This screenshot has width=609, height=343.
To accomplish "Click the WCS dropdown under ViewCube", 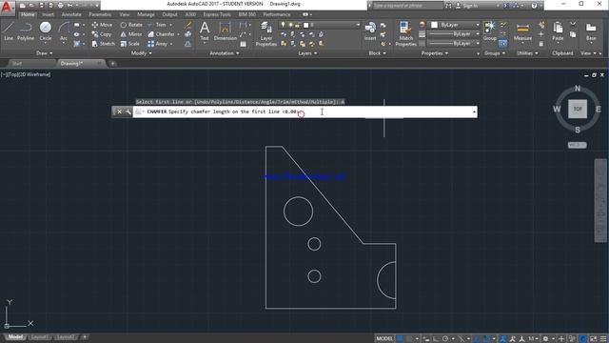I will tap(577, 145).
